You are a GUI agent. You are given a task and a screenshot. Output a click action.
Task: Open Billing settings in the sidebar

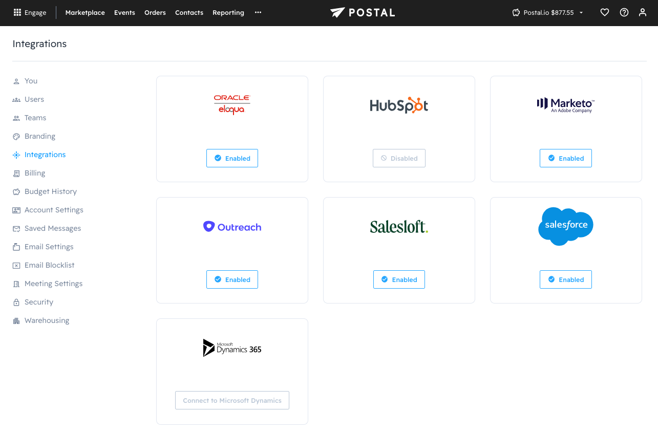[35, 173]
